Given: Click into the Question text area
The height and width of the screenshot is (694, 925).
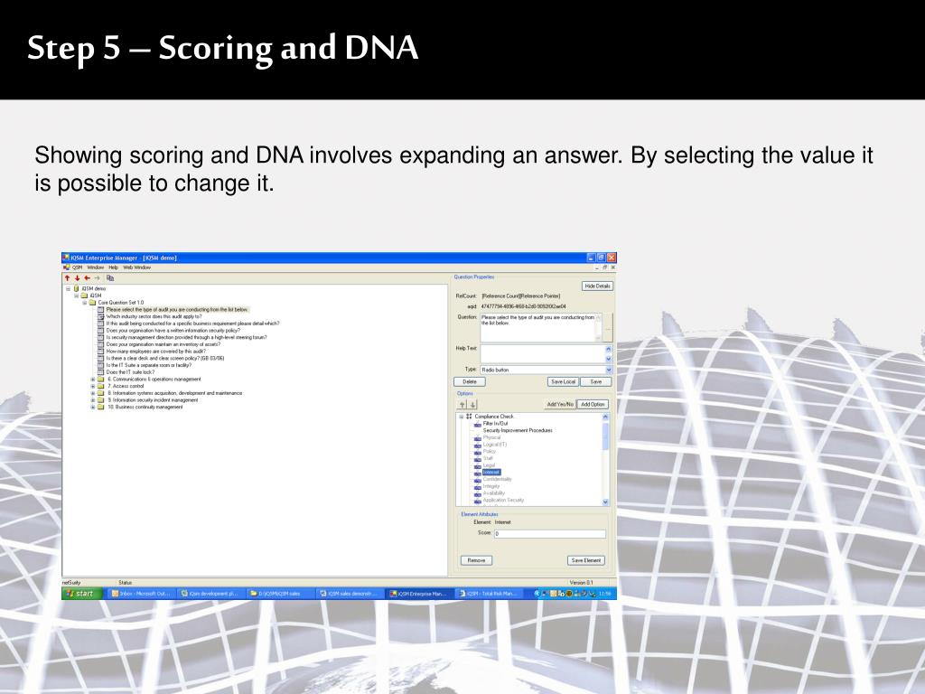Looking at the screenshot, I should pos(540,327).
